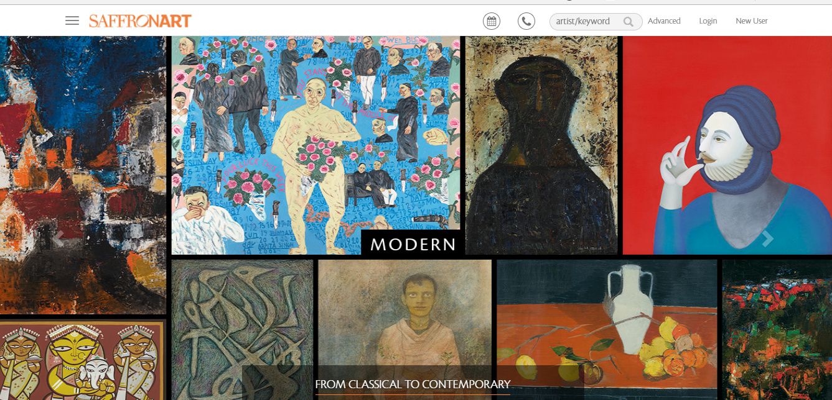Click the New User link
The width and height of the screenshot is (832, 400).
pos(752,21)
